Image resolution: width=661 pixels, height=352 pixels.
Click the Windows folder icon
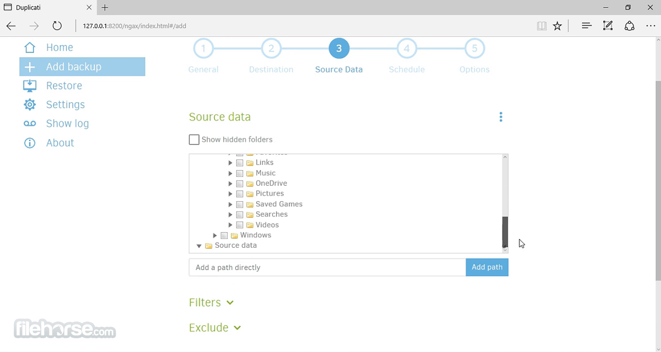click(x=234, y=236)
